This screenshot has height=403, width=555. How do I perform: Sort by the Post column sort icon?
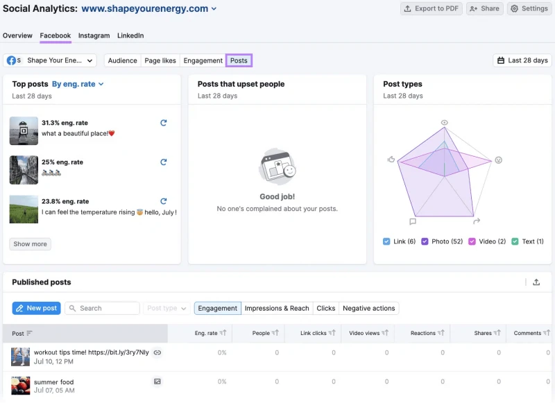pos(29,333)
